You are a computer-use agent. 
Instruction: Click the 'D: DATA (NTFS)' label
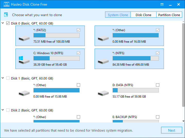123,85
